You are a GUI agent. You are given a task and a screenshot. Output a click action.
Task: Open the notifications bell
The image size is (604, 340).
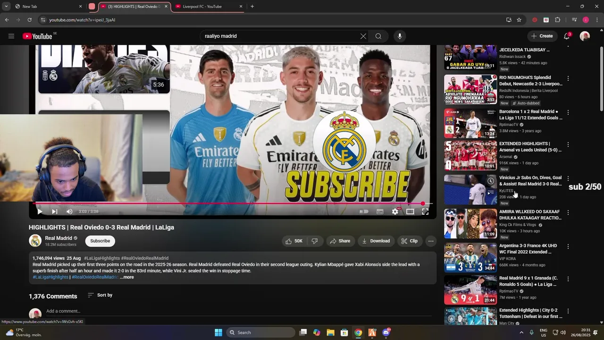[x=567, y=36]
